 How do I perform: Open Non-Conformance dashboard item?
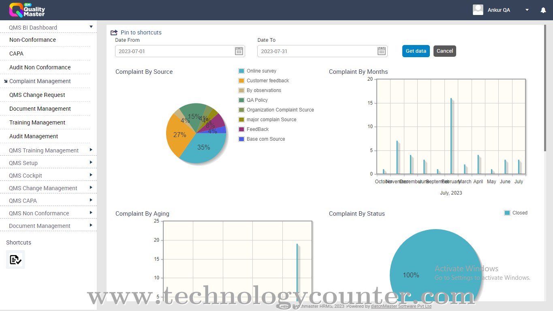pyautogui.click(x=32, y=40)
